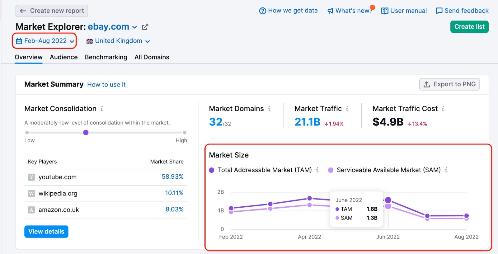Viewport: 498px width, 254px height.
Task: Open the How we get data link
Action: tap(288, 11)
